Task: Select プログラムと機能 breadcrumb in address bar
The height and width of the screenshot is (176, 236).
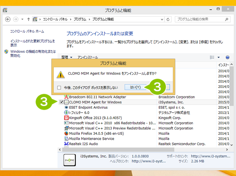Action: click(103, 19)
